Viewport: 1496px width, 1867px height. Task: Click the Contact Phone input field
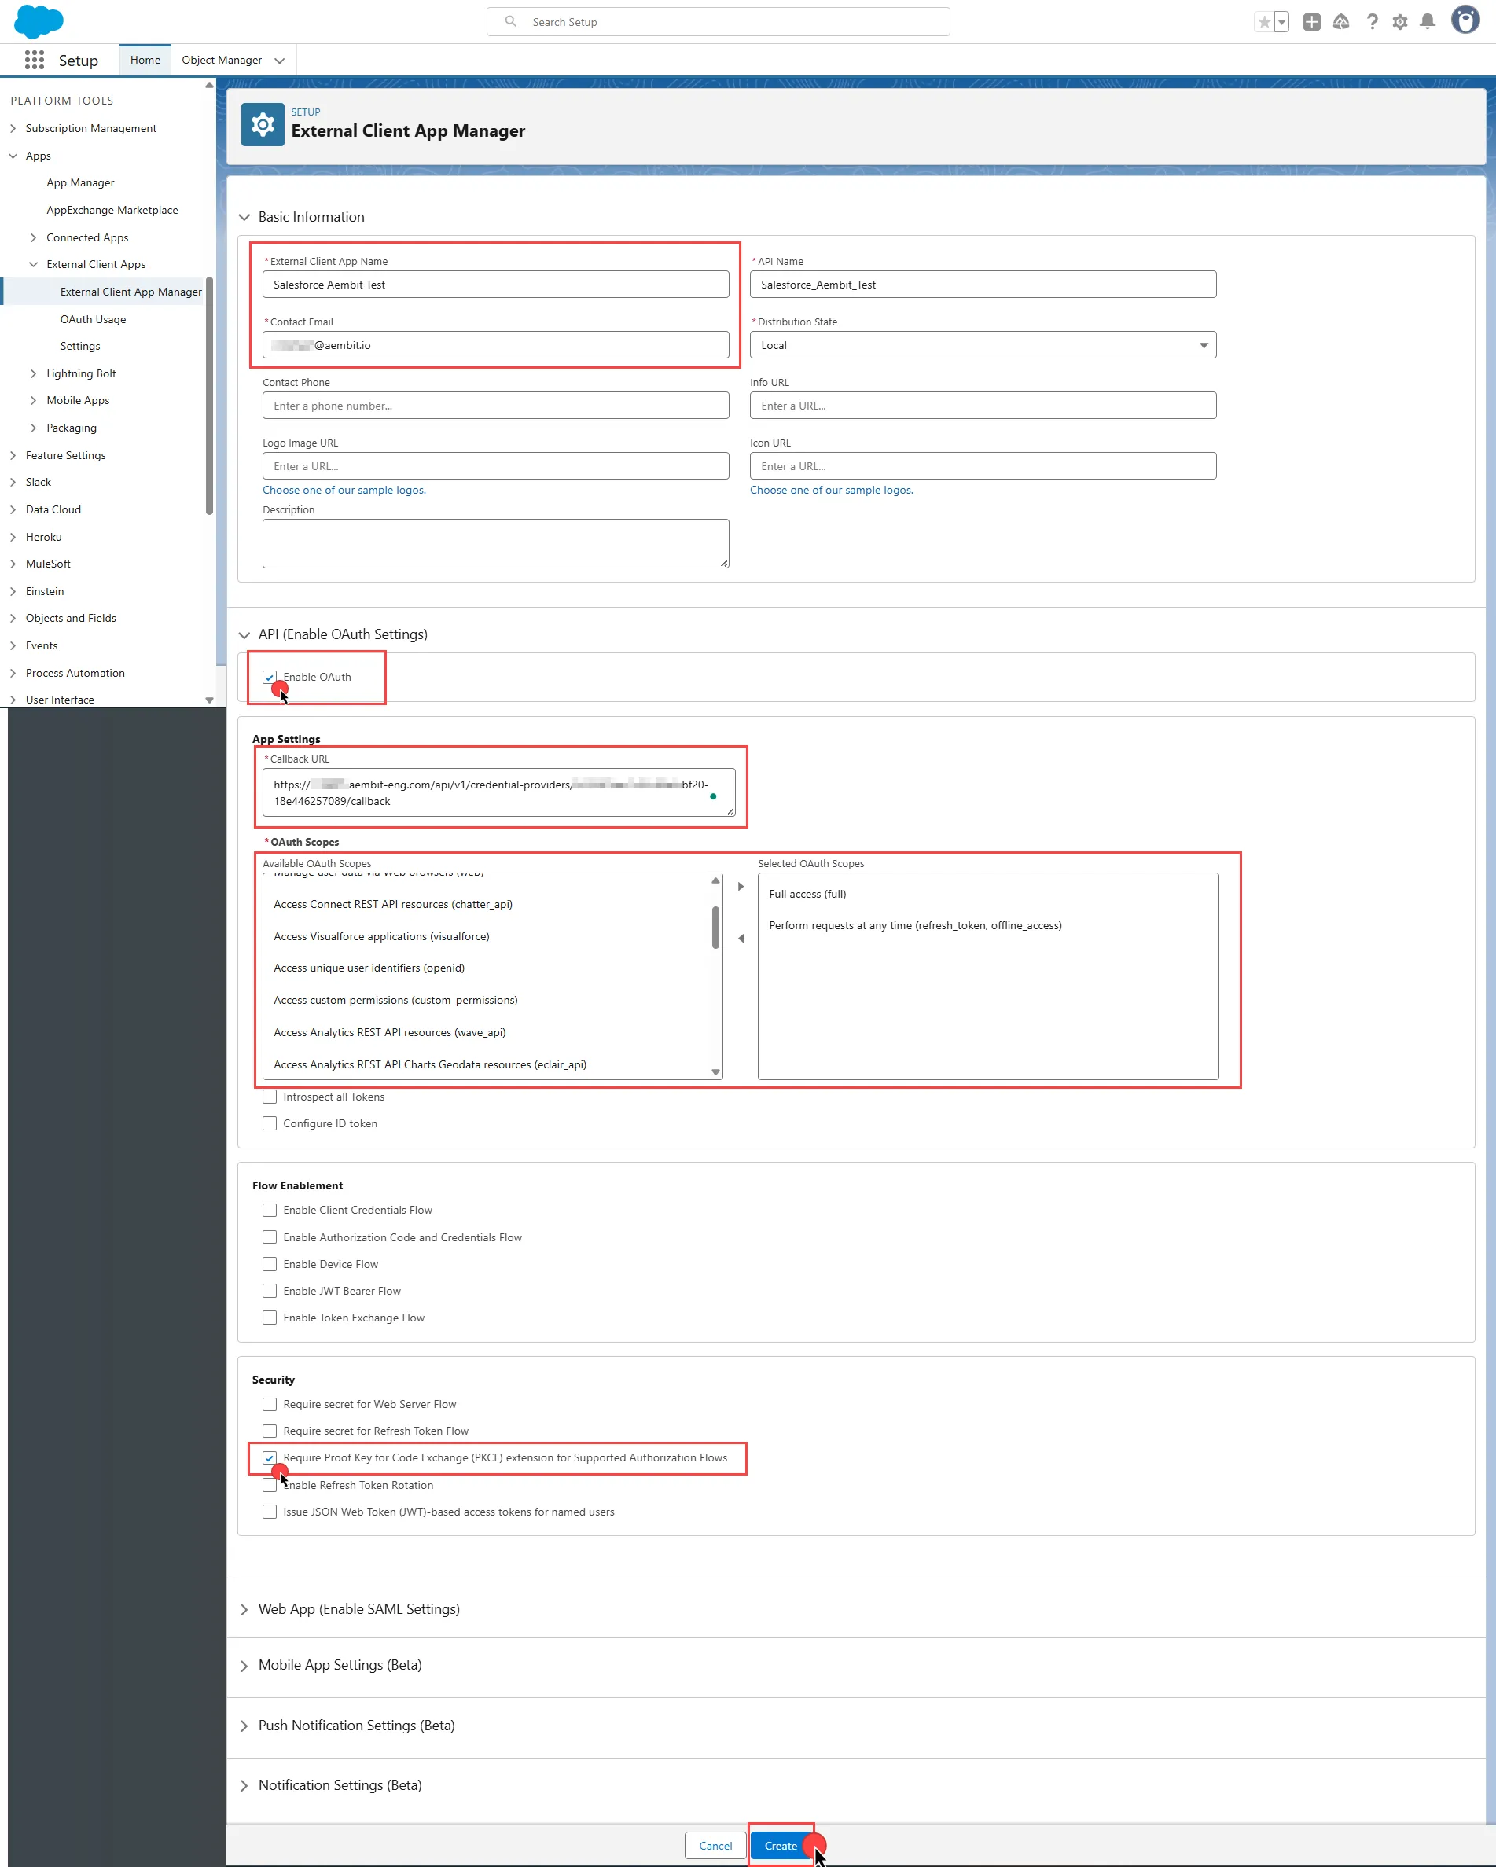(495, 406)
